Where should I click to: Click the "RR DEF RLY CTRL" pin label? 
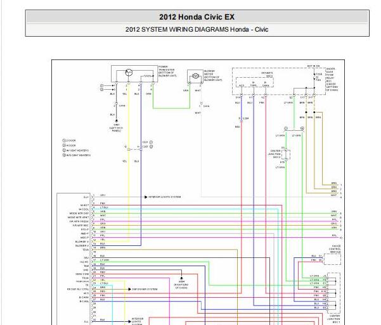coord(78,290)
